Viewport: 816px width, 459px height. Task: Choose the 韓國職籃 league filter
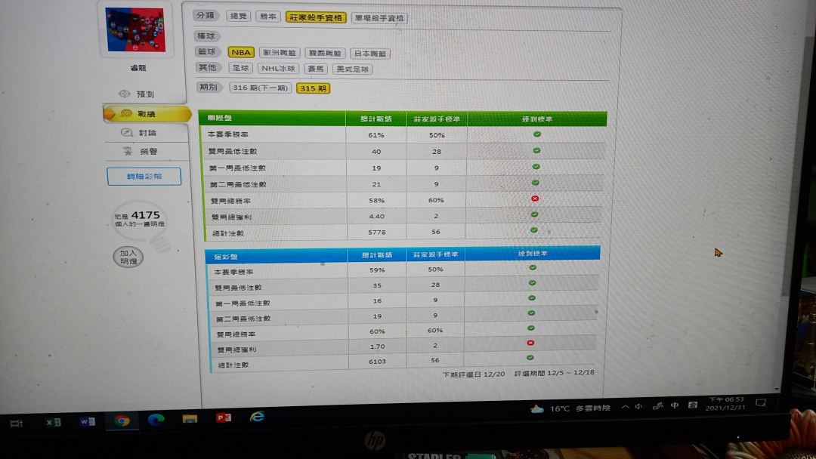[325, 53]
